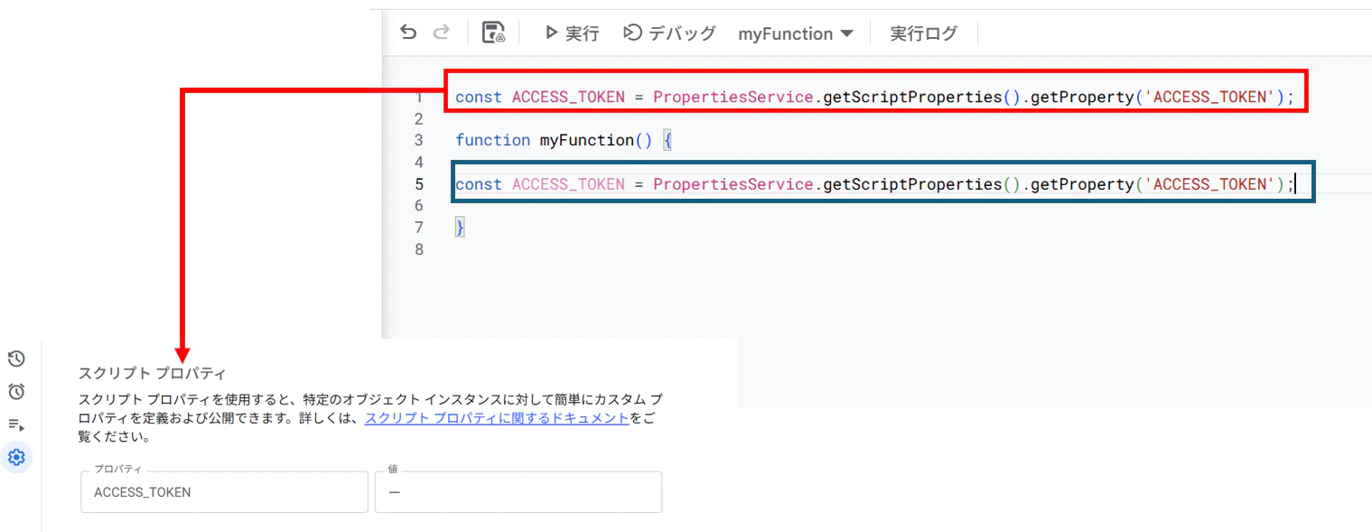Click the undo arrow icon

(x=408, y=33)
